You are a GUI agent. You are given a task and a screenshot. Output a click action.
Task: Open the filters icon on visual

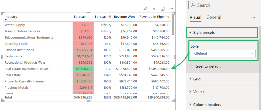click(154, 9)
